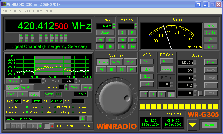Rewind the recording playback
The height and width of the screenshot is (134, 223).
tap(13, 126)
